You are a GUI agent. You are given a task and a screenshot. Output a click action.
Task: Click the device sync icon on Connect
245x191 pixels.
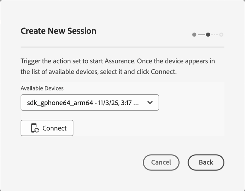(35, 128)
